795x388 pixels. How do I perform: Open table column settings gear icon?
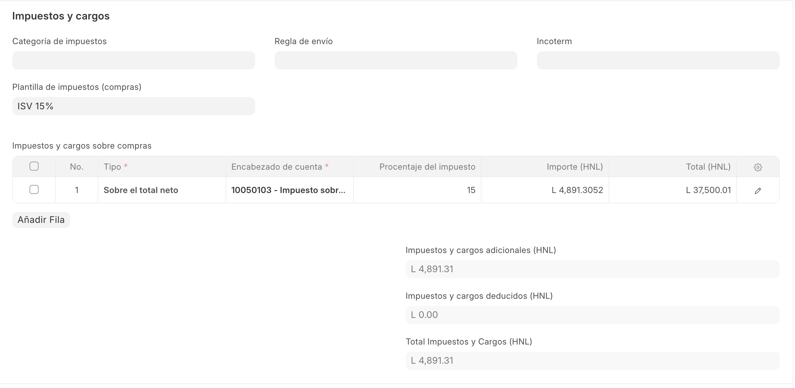click(x=757, y=167)
